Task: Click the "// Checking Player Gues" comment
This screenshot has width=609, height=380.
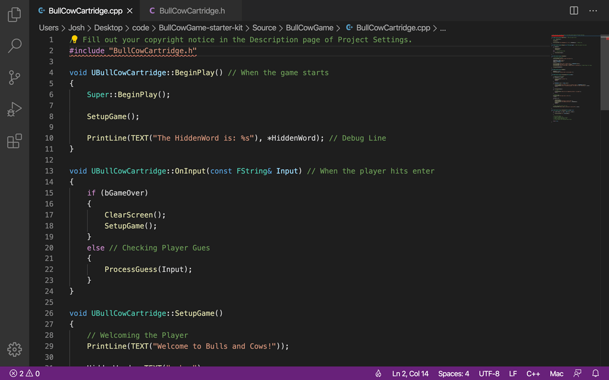Action: point(159,248)
